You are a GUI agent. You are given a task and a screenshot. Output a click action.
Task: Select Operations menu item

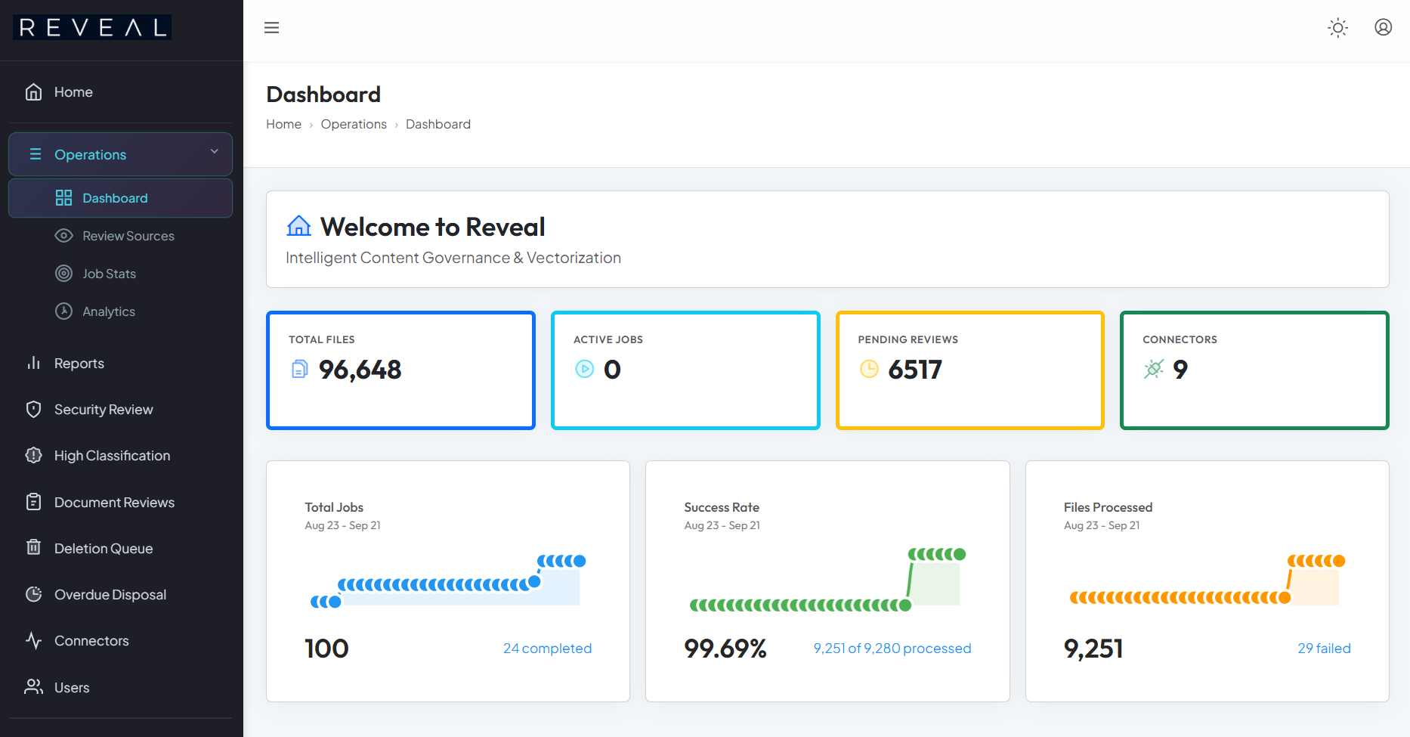click(121, 154)
